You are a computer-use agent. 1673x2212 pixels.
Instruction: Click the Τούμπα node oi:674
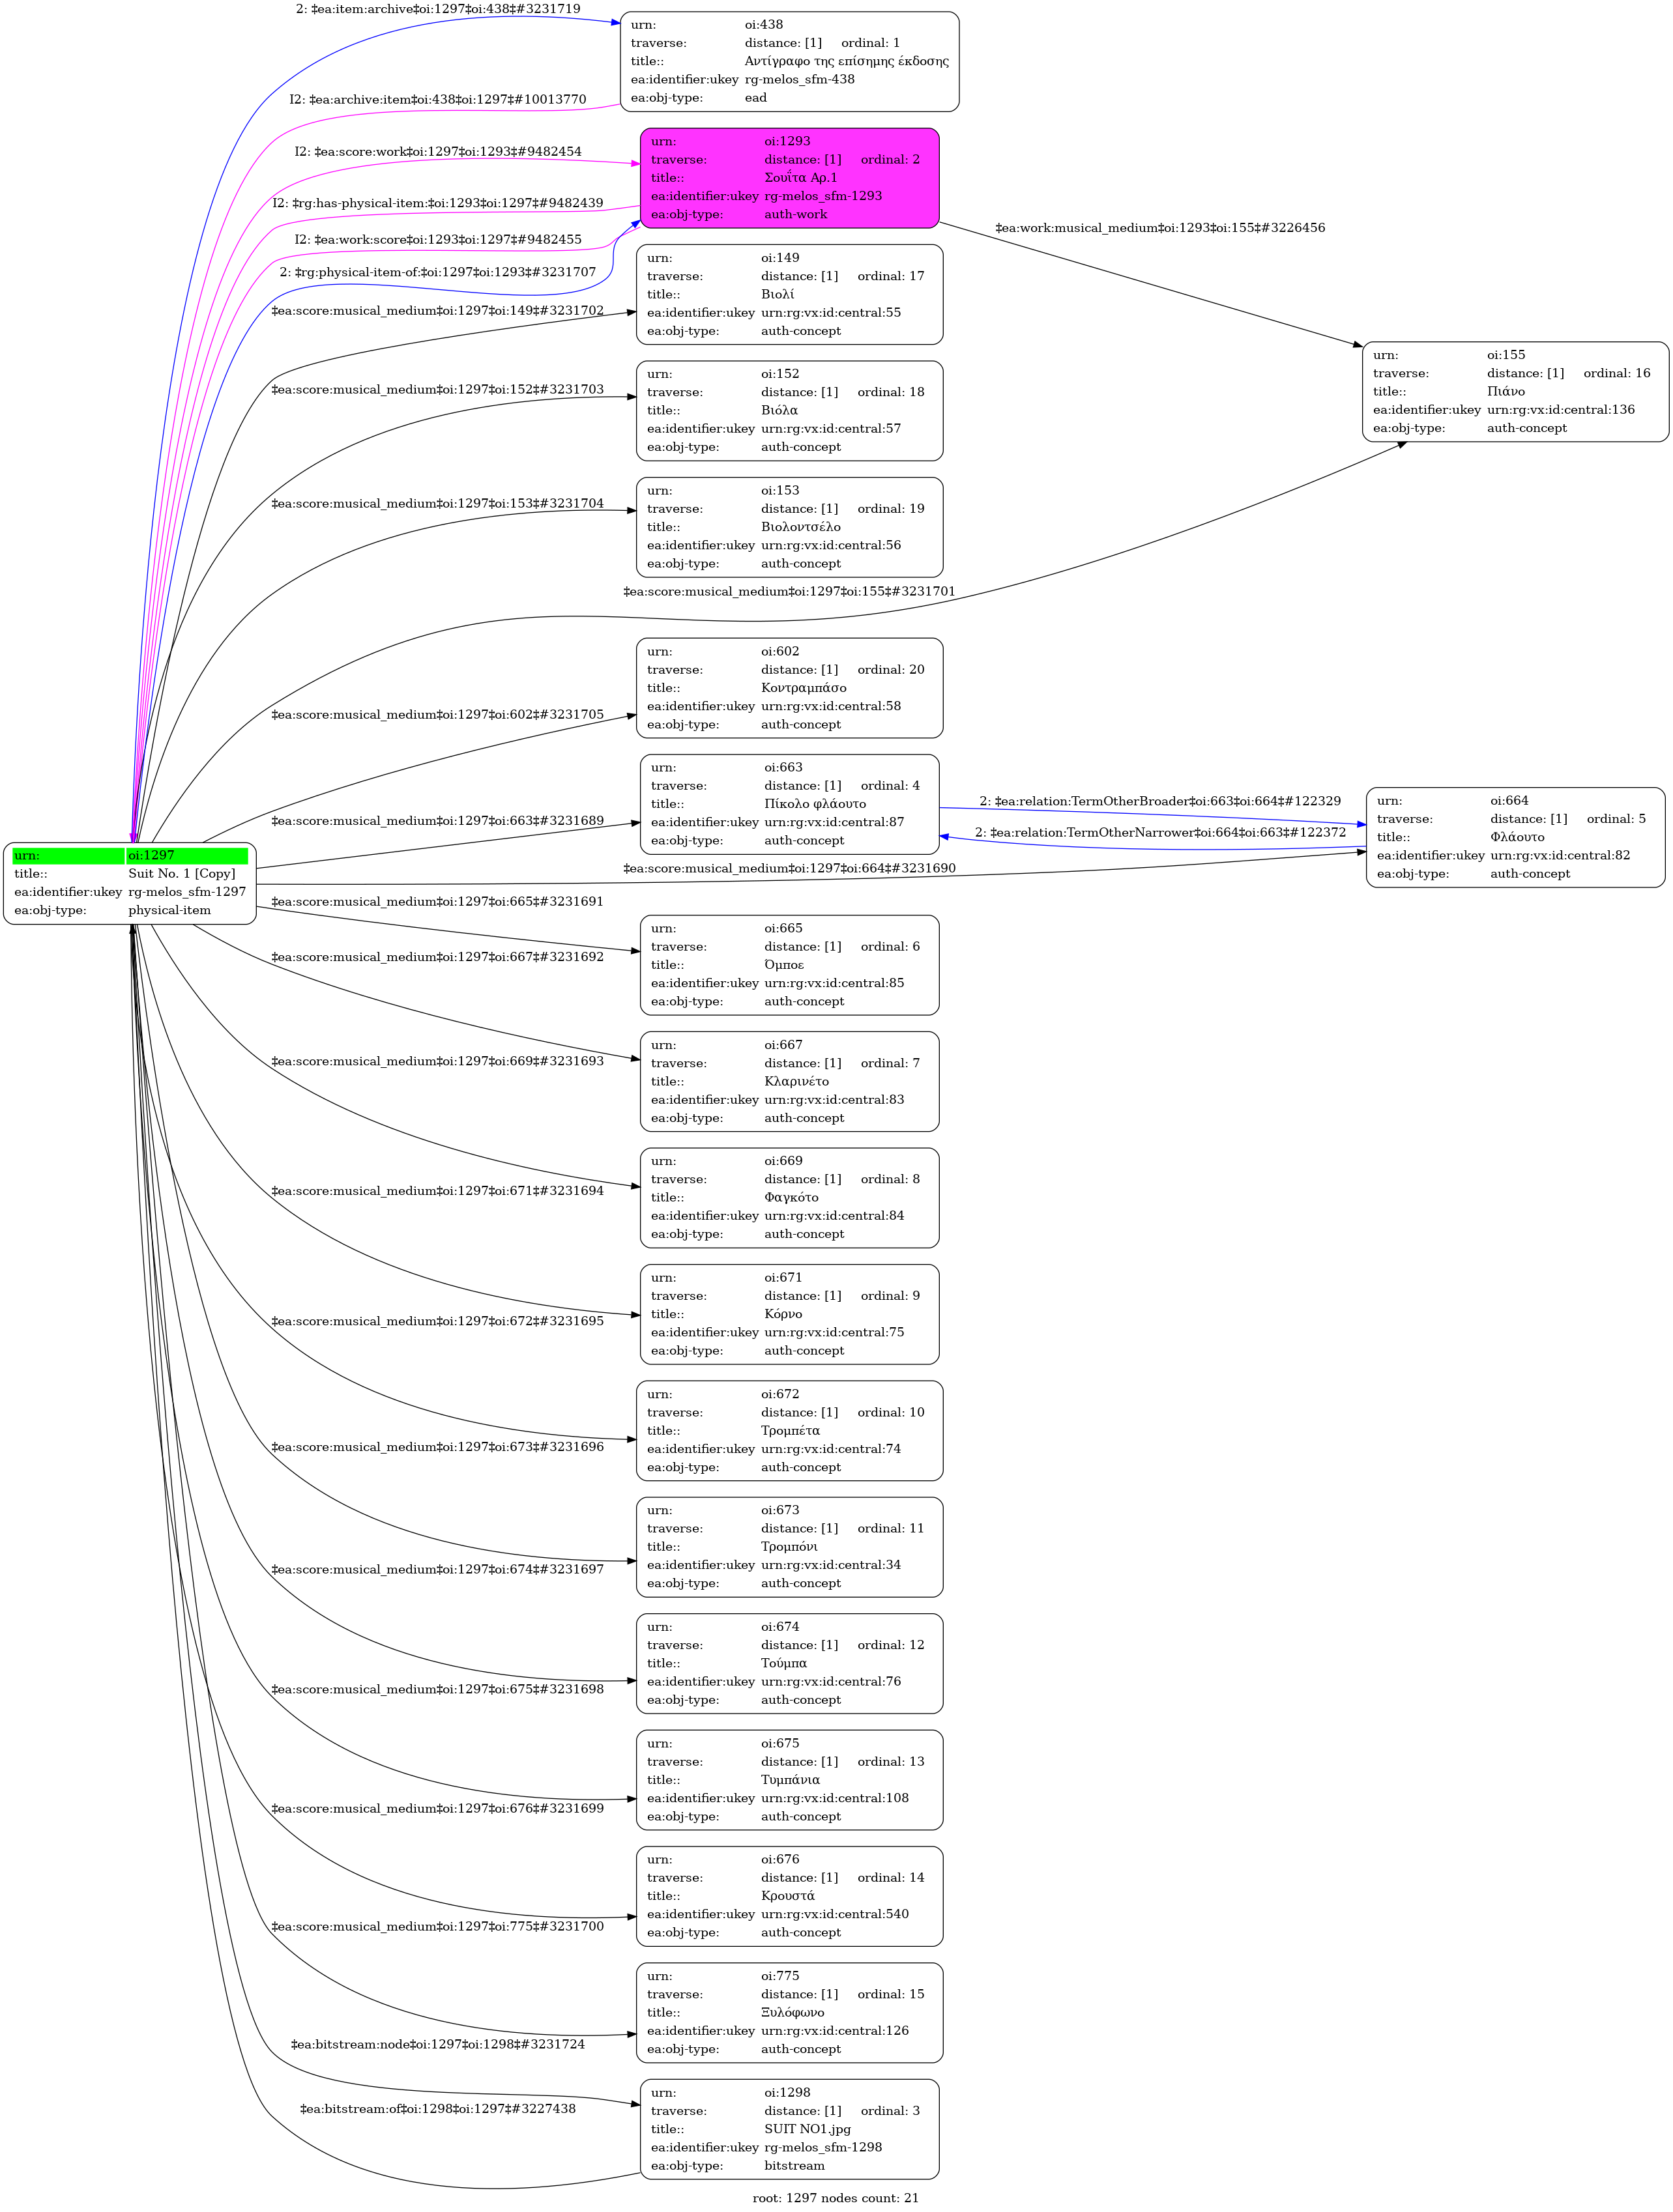tap(789, 1664)
